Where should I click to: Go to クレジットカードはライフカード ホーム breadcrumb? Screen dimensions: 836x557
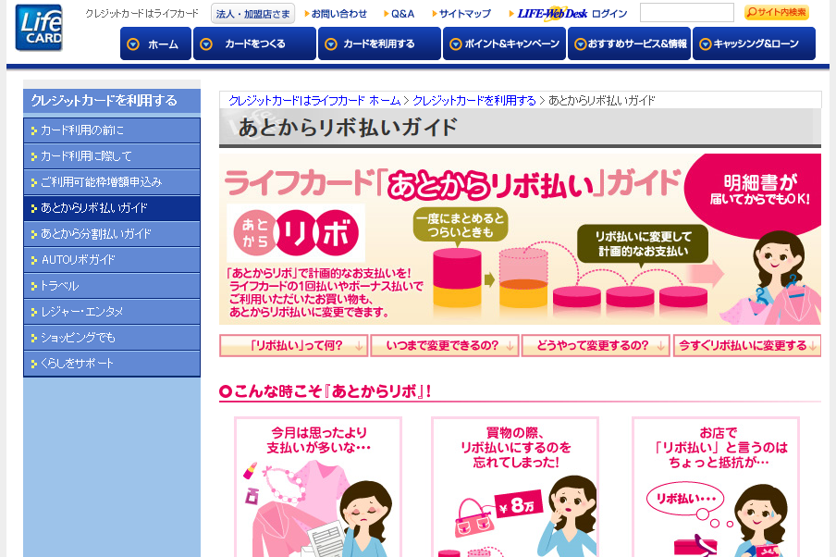pyautogui.click(x=314, y=100)
